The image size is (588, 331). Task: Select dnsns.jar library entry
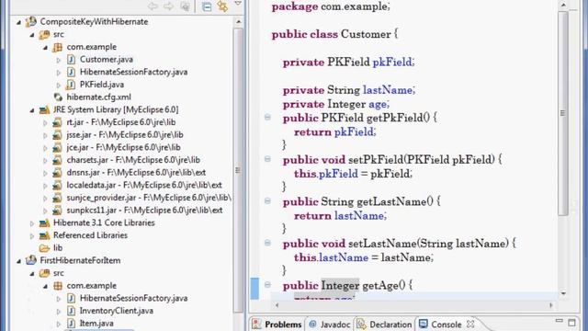click(136, 172)
